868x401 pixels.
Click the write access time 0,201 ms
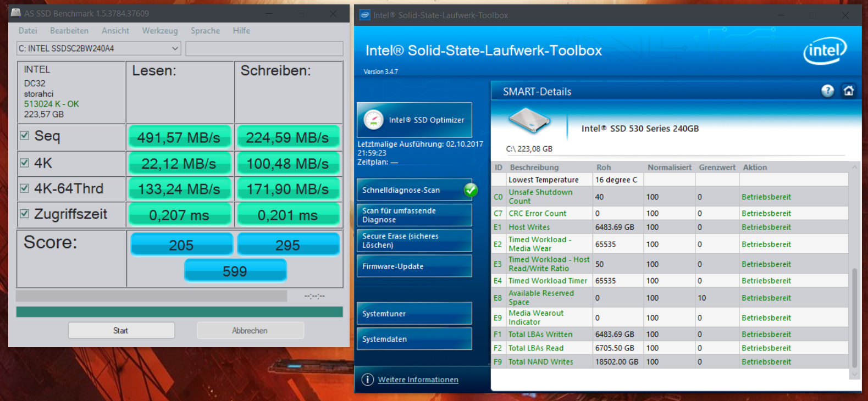[x=288, y=215]
